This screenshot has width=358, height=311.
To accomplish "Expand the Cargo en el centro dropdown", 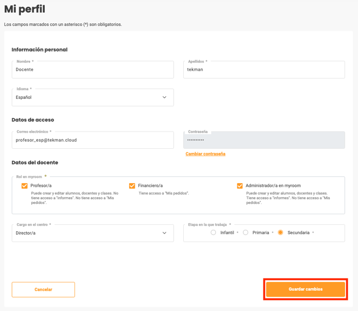I will click(x=93, y=233).
